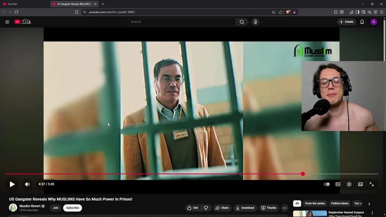The image size is (386, 217).
Task: Open Brave Rewards triangle icon
Action: [x=294, y=12]
